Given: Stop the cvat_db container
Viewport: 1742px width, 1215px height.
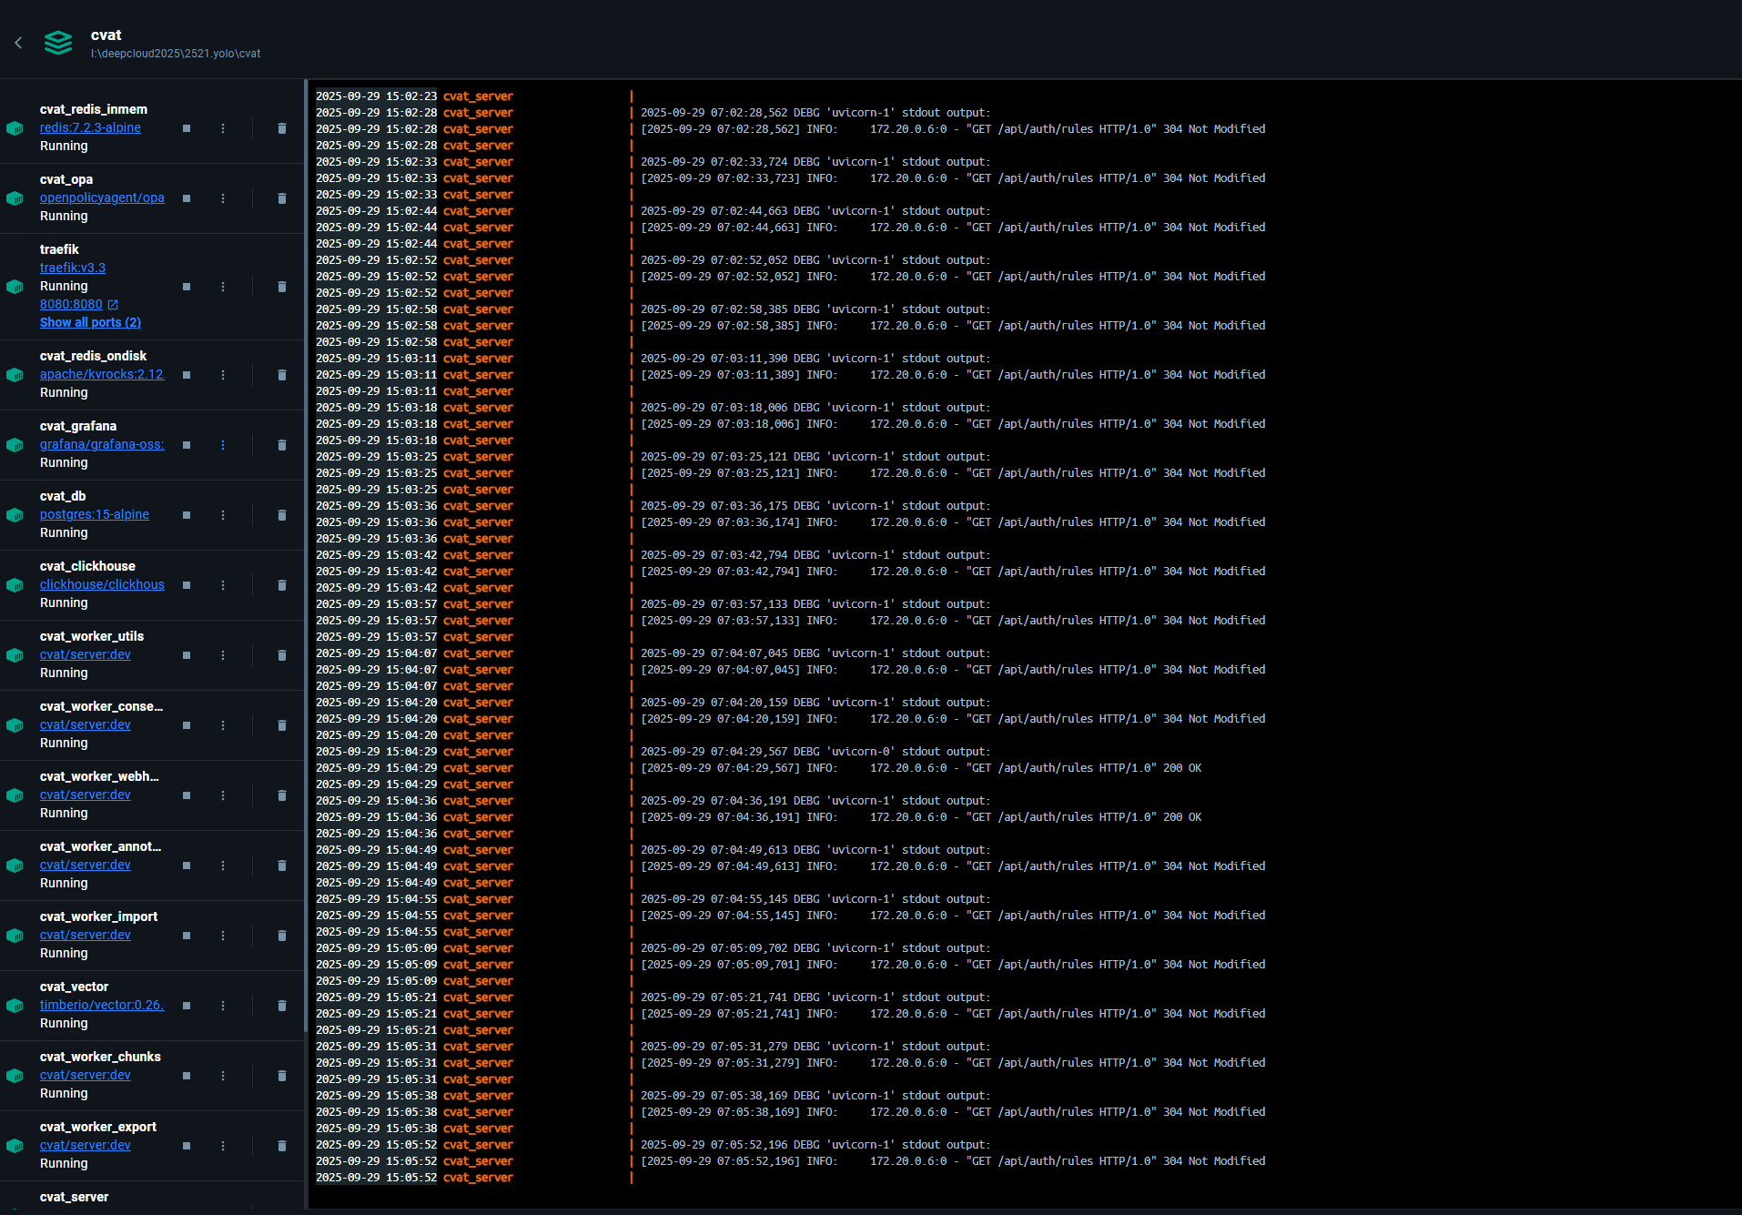Looking at the screenshot, I should 187,515.
